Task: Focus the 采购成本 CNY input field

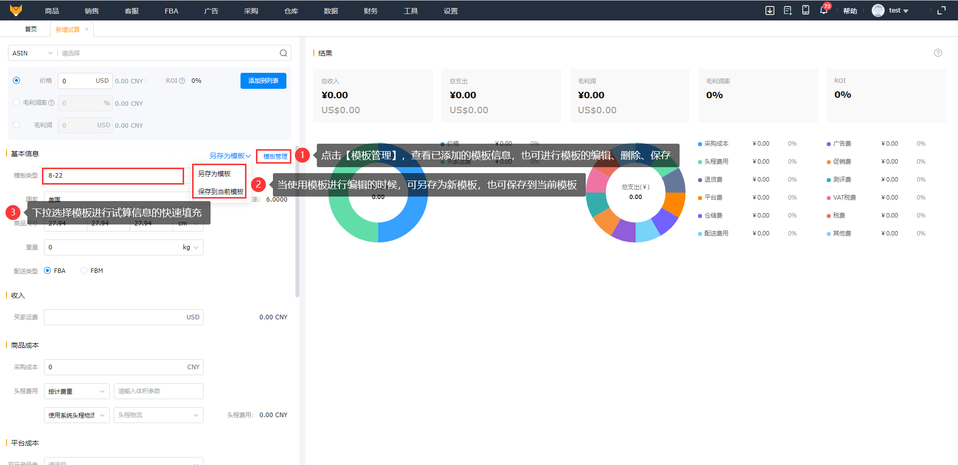Action: point(124,367)
